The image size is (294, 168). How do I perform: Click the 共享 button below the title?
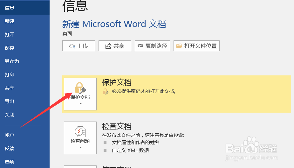tap(115, 46)
